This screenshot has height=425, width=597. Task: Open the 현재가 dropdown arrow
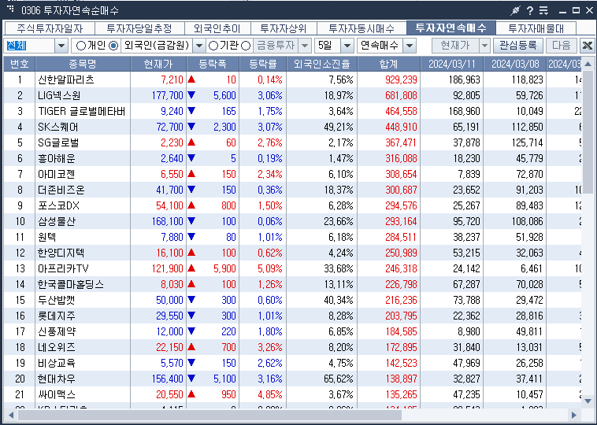(484, 46)
